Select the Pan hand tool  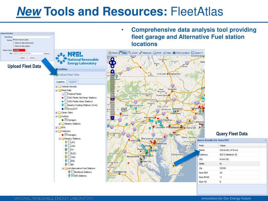click(123, 53)
